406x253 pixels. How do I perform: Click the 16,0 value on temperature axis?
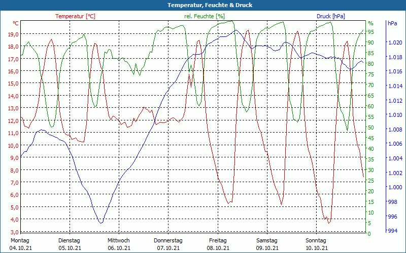coord(13,71)
